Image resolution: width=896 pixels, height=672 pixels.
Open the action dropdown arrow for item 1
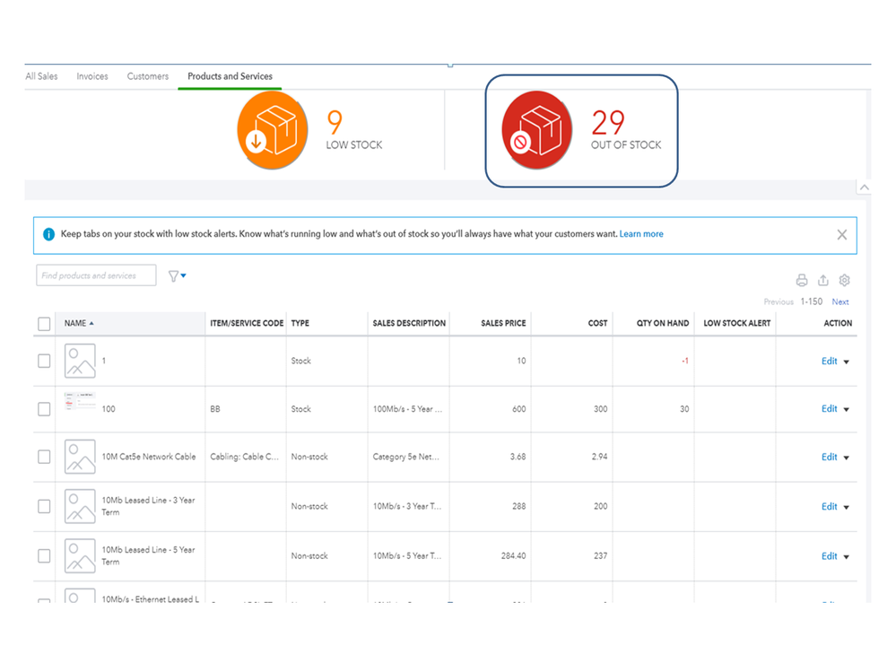coord(847,362)
